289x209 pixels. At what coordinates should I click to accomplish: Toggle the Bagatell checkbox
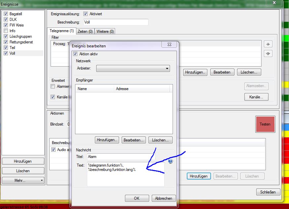pos(6,14)
